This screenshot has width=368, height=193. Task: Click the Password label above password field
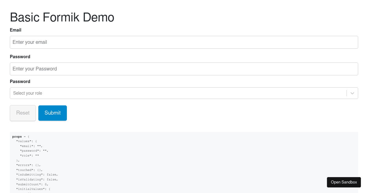(20, 57)
